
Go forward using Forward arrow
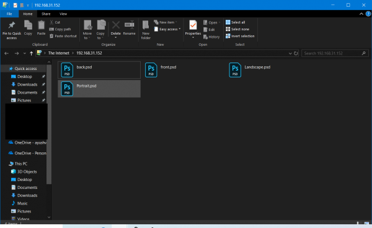[x=16, y=53]
